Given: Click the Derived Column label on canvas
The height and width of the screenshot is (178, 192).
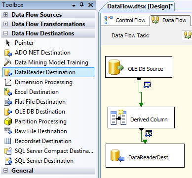Looking at the screenshot, I should 149,119.
